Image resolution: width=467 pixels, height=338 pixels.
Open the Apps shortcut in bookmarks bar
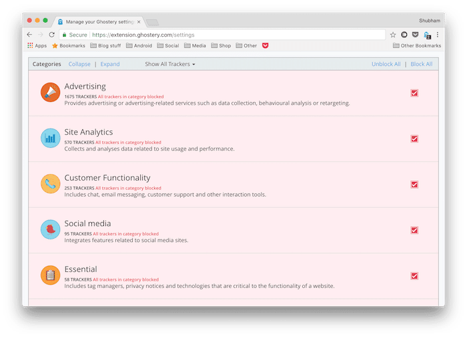click(37, 46)
